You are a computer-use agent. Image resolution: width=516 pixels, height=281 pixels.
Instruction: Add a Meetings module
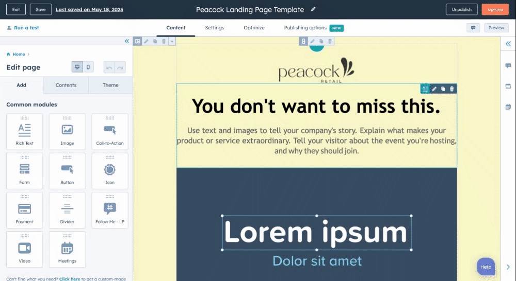pyautogui.click(x=67, y=249)
